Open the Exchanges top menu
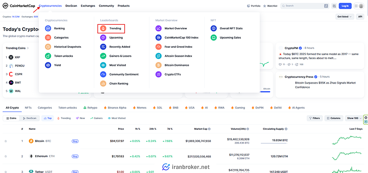Viewport: 368px width, 173px height. (88, 6)
